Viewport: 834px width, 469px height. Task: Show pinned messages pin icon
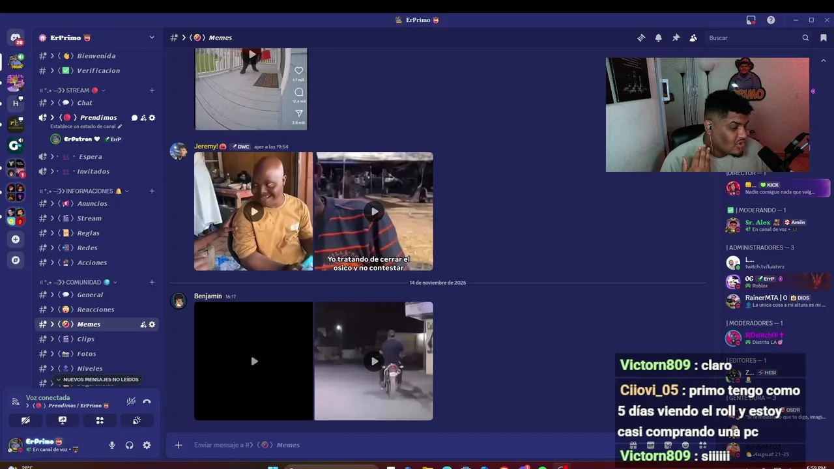pos(676,38)
